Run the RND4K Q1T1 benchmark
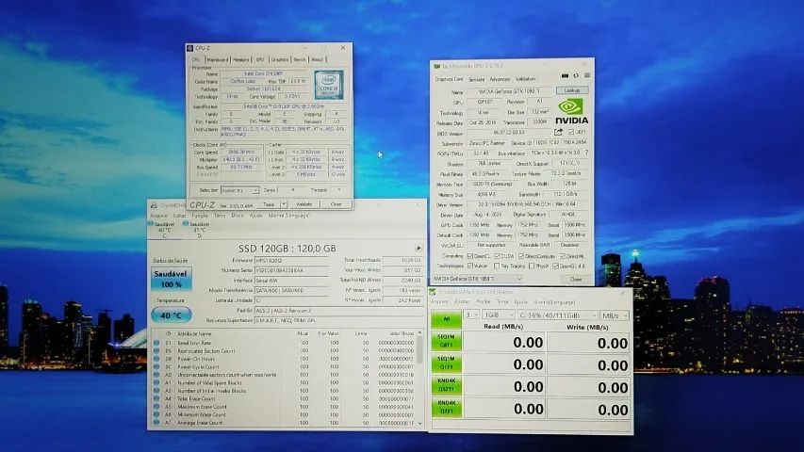804x452 pixels. coord(446,408)
